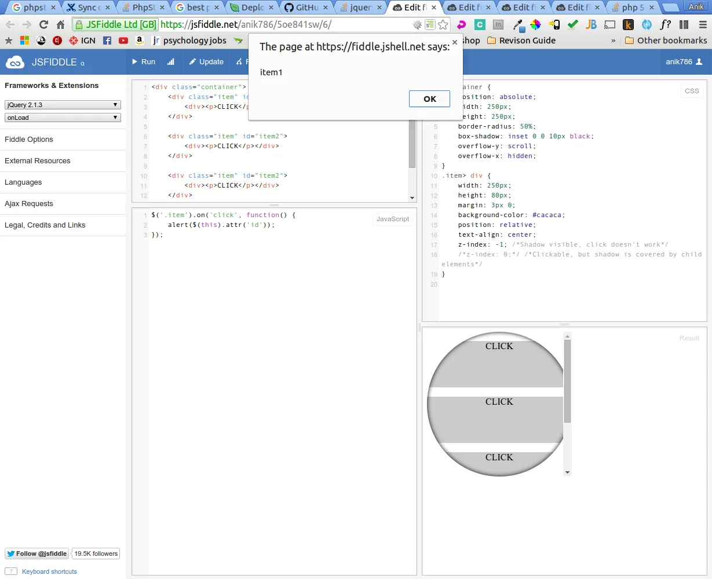Click OK in the alert dialog
Screen dimensions: 712x579
[429, 99]
